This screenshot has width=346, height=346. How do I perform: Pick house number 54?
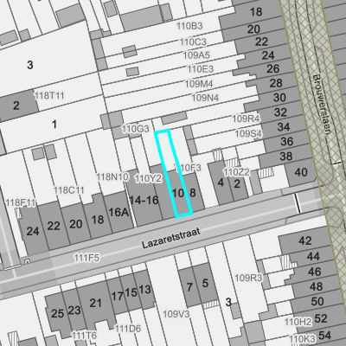point(324,336)
